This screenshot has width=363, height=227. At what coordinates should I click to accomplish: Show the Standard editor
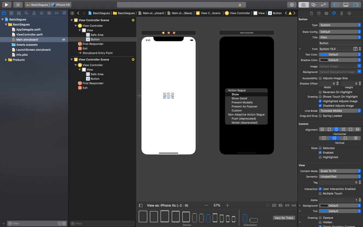pyautogui.click(x=303, y=5)
